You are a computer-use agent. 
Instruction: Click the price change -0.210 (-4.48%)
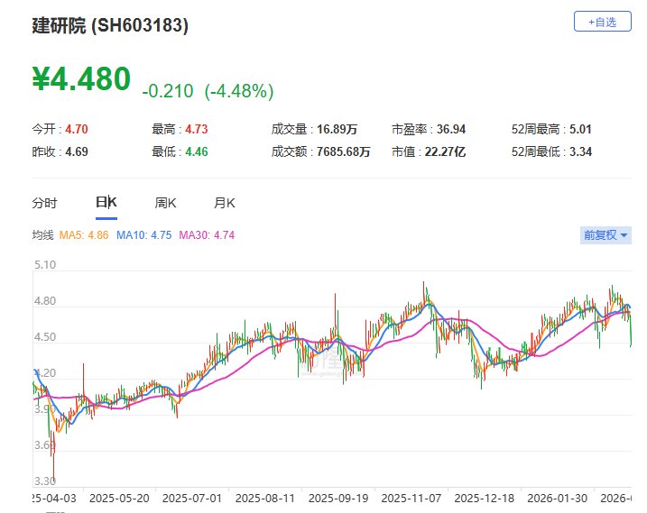pos(208,91)
